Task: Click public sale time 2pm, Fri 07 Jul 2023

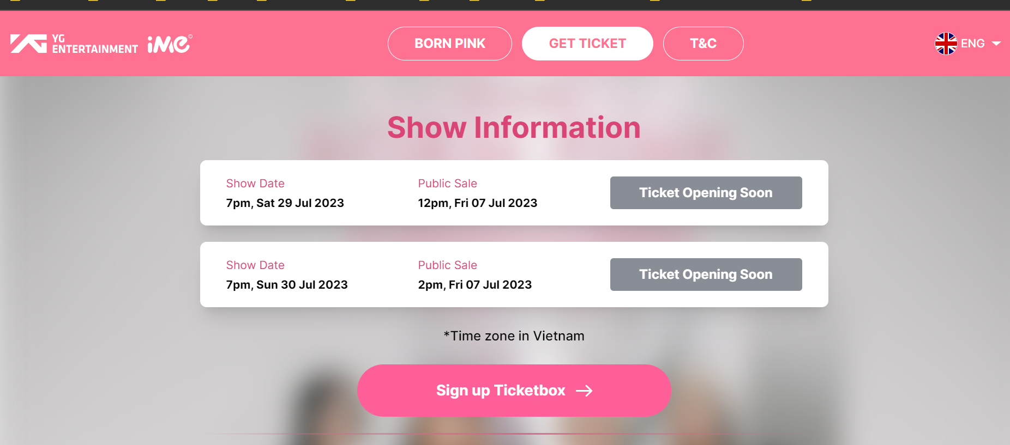Action: pos(474,285)
